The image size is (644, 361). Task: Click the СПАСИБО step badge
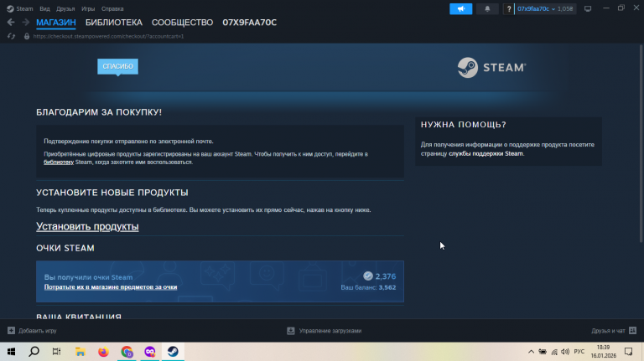pyautogui.click(x=118, y=66)
